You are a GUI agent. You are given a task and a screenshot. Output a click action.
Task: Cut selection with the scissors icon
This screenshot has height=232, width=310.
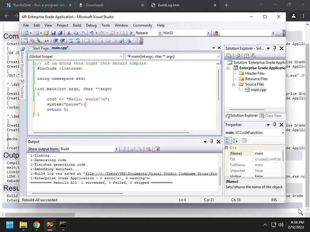[x=69, y=33]
